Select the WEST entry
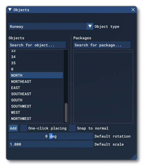Image resolution: width=143 pixels, height=166 pixels. pos(36,112)
